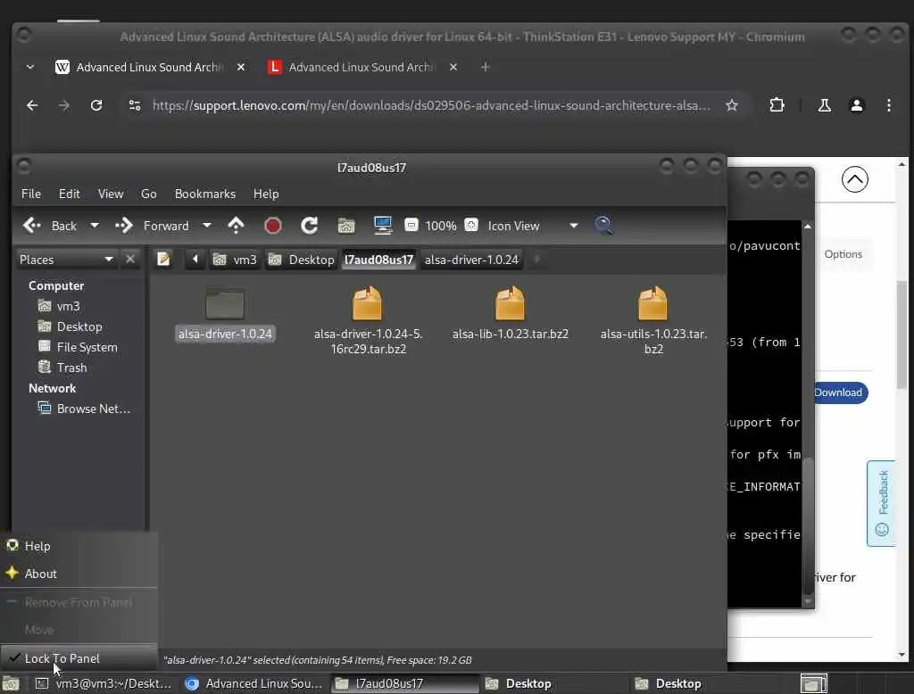914x694 pixels.
Task: Open the parent folder with up arrow
Action: click(236, 226)
